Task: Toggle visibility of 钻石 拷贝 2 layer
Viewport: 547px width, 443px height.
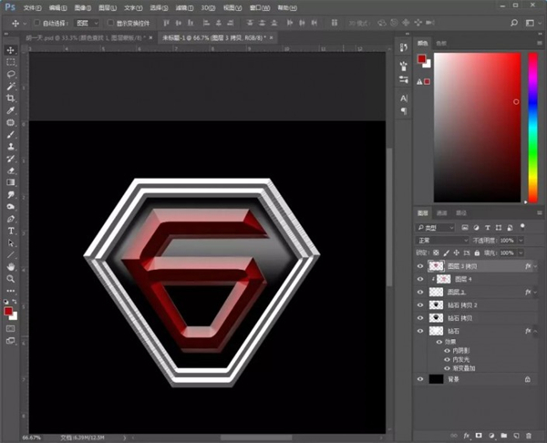Action: coord(420,304)
